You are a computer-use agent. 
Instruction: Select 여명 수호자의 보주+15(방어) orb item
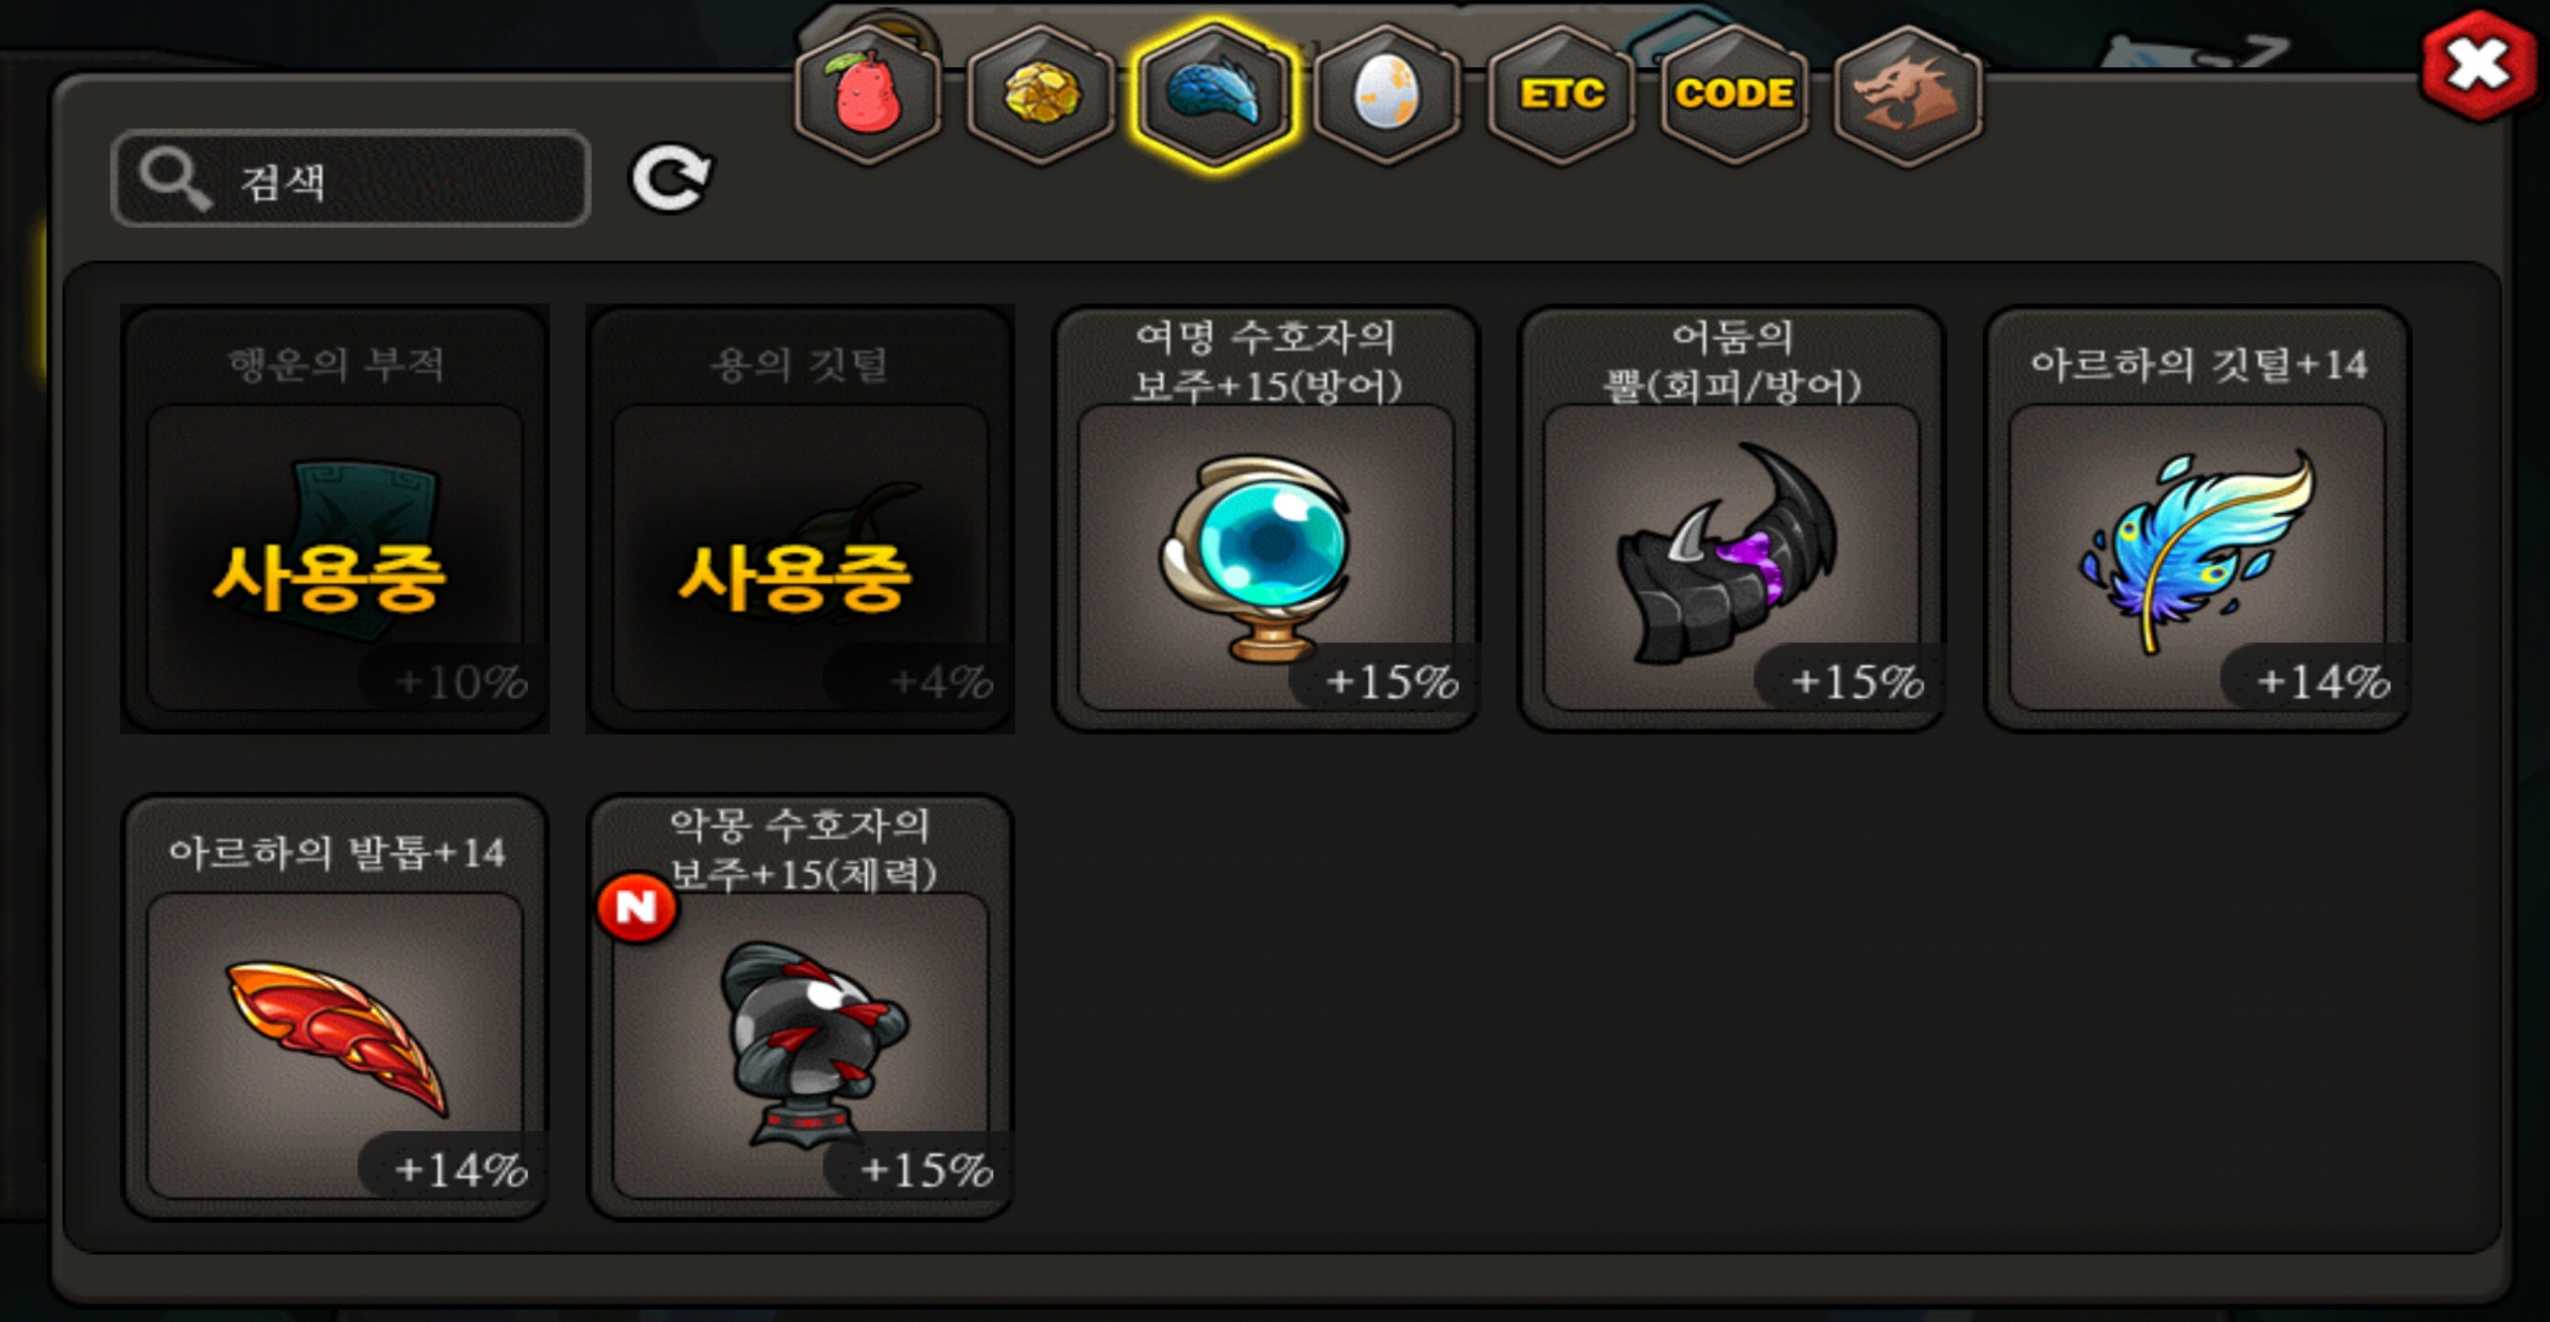pos(1265,520)
